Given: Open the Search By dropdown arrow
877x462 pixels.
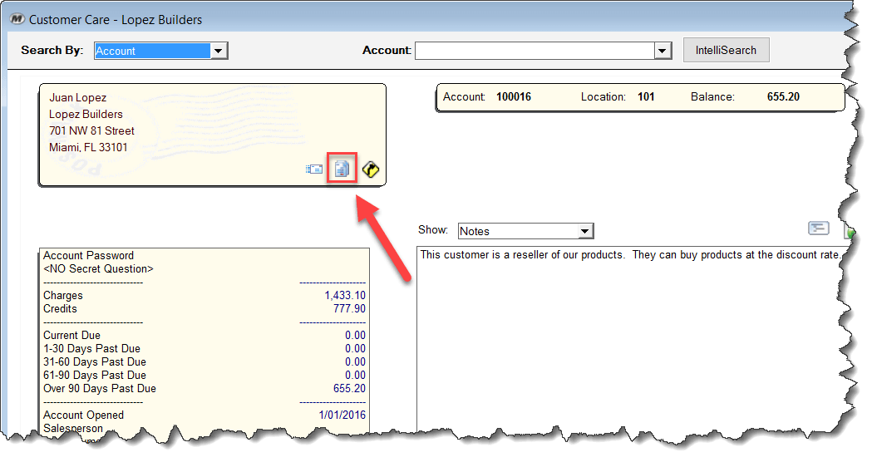Looking at the screenshot, I should pyautogui.click(x=218, y=51).
